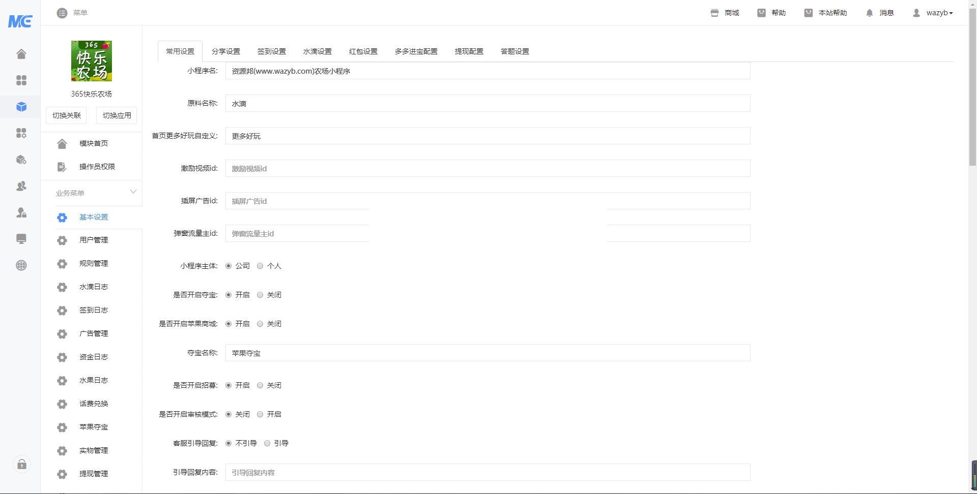Select 开启 for 是否开启审核模式
This screenshot has height=494, width=977.
tap(260, 414)
